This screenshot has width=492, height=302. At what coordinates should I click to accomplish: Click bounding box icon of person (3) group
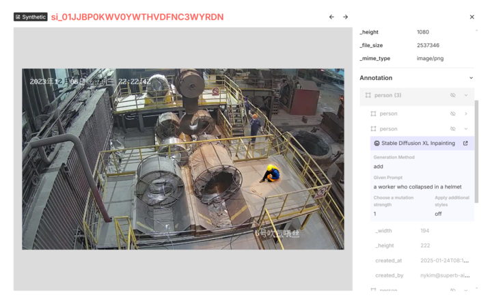(368, 95)
